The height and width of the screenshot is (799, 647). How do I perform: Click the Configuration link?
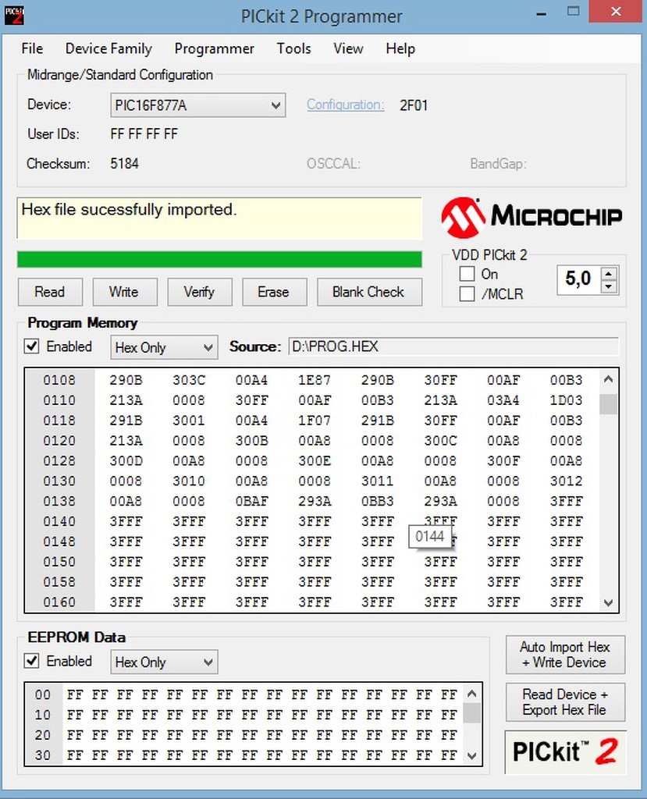tap(345, 105)
